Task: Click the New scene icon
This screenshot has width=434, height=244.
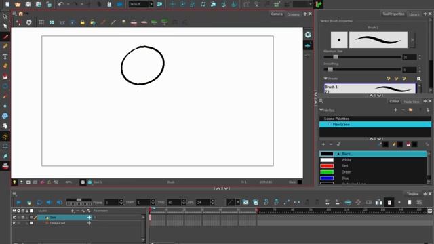Action: 7,4
